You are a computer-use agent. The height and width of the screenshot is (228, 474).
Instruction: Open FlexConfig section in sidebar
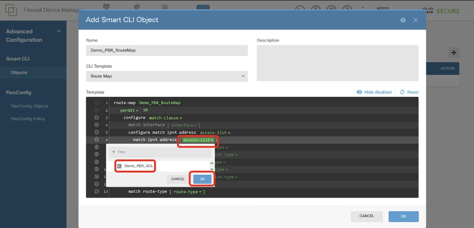tap(19, 92)
